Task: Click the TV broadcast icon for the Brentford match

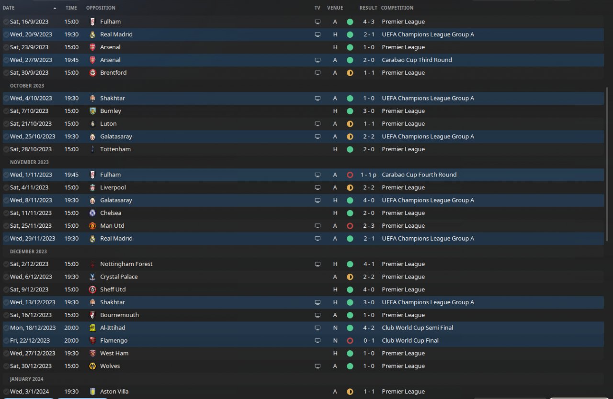Action: tap(318, 73)
